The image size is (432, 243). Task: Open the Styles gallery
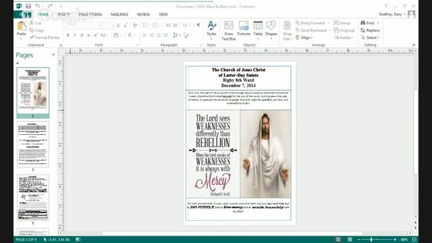tap(211, 30)
